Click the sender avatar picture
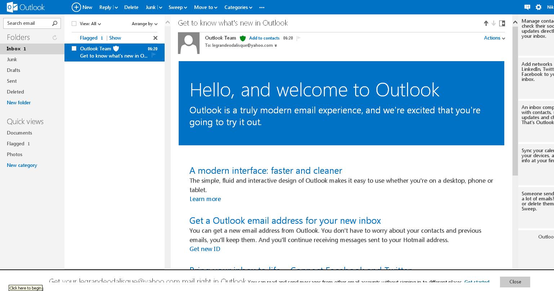Viewport: 554px width, 291px height. click(x=189, y=43)
